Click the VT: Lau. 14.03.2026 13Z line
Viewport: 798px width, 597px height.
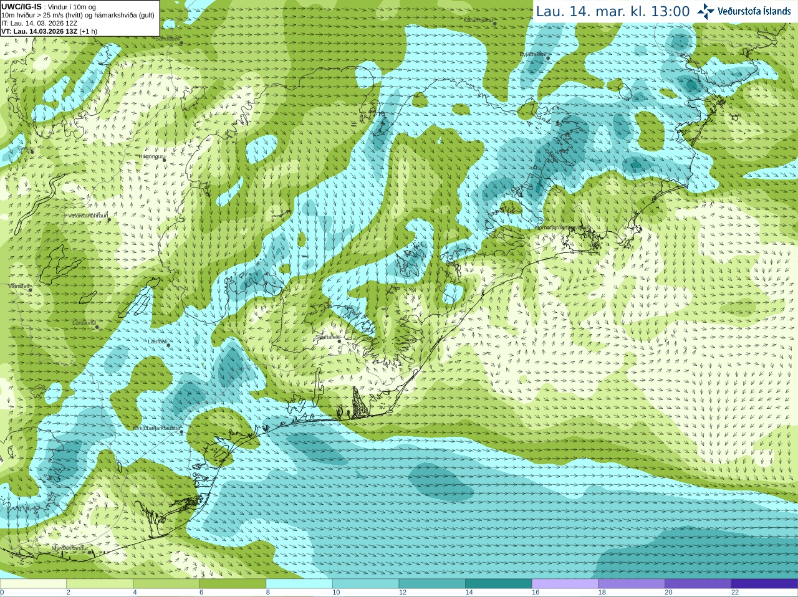tap(49, 31)
